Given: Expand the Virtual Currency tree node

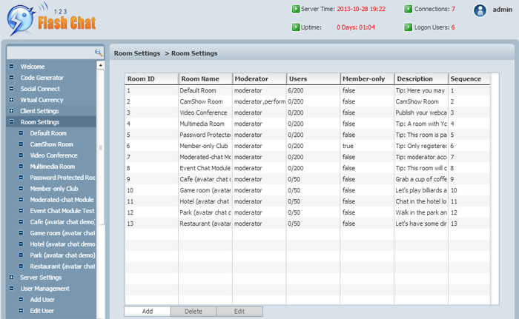Looking at the screenshot, I should pos(11,100).
